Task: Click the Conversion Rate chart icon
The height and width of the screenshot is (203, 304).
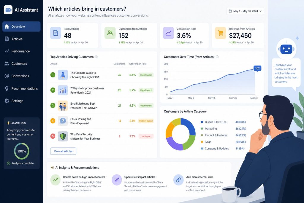Action: (168, 33)
